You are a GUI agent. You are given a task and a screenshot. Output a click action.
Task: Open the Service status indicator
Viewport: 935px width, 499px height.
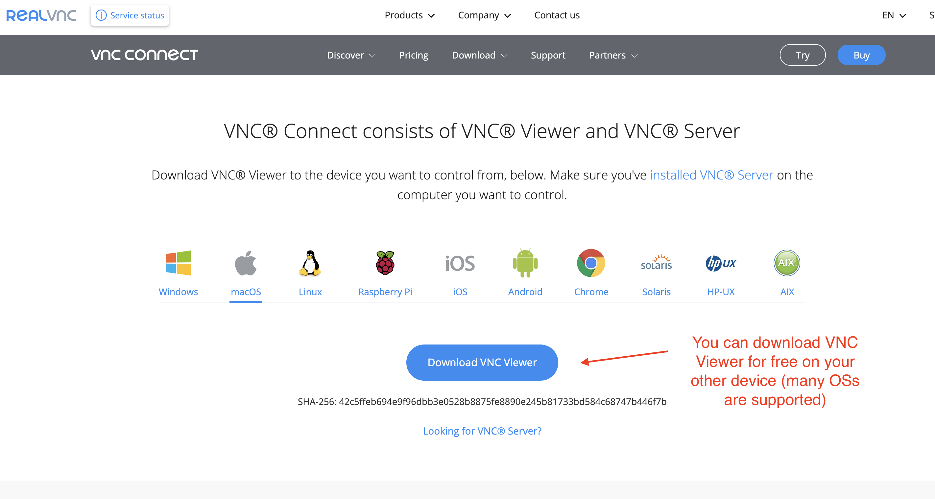[130, 15]
